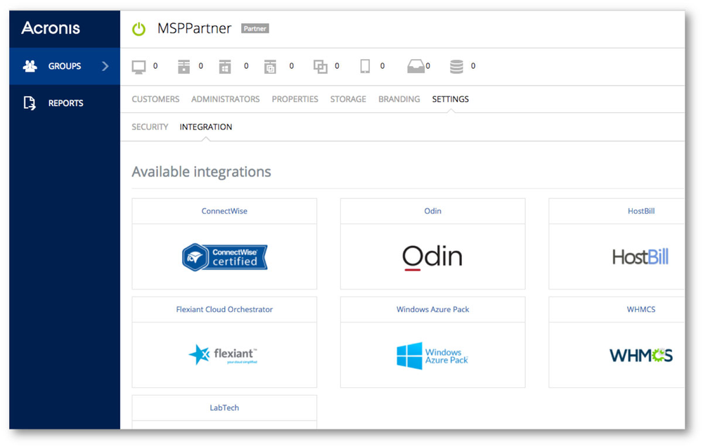The height and width of the screenshot is (447, 703).
Task: Click the Acronis logo
Action: (x=51, y=28)
